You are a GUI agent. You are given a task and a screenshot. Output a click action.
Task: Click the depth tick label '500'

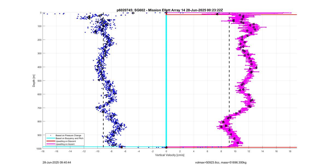39,81
